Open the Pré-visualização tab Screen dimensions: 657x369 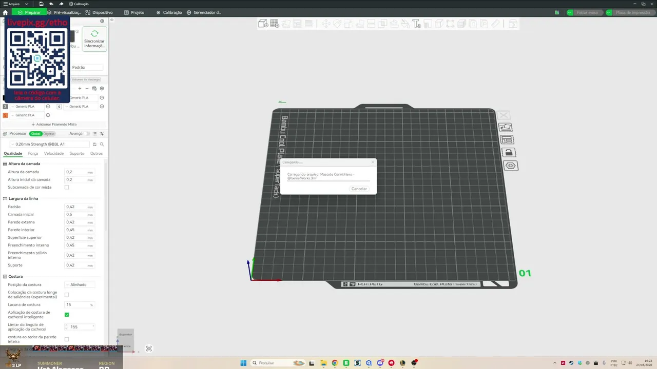(65, 12)
